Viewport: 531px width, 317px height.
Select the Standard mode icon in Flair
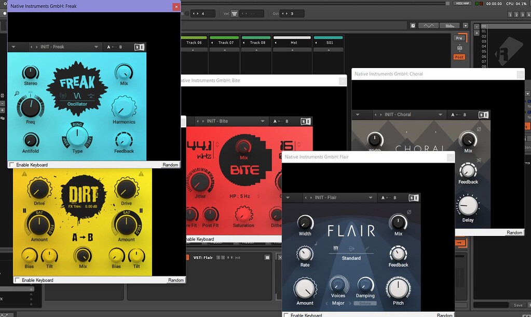click(351, 248)
